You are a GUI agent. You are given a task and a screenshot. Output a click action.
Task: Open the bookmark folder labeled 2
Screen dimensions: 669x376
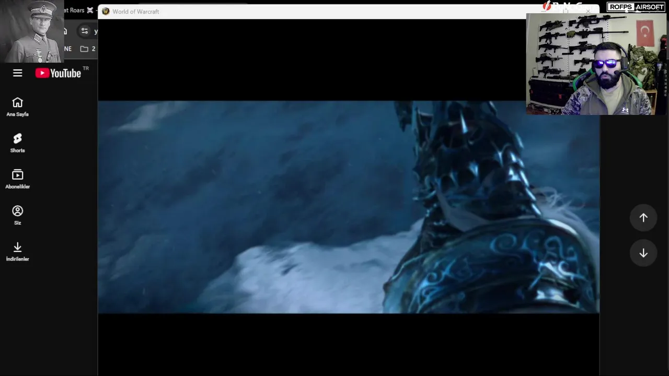click(88, 49)
